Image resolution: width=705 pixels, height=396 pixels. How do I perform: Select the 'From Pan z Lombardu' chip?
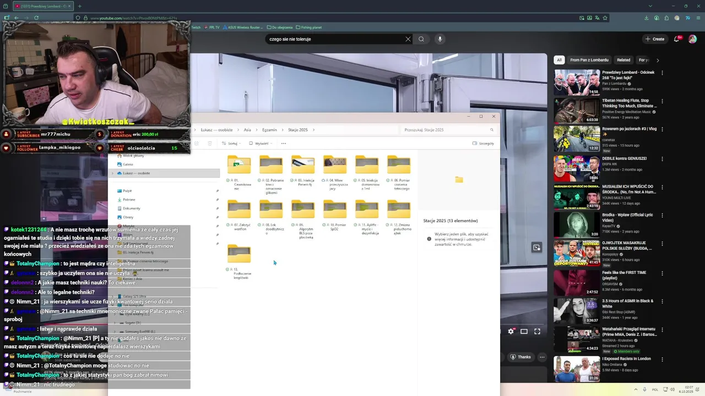click(x=589, y=60)
